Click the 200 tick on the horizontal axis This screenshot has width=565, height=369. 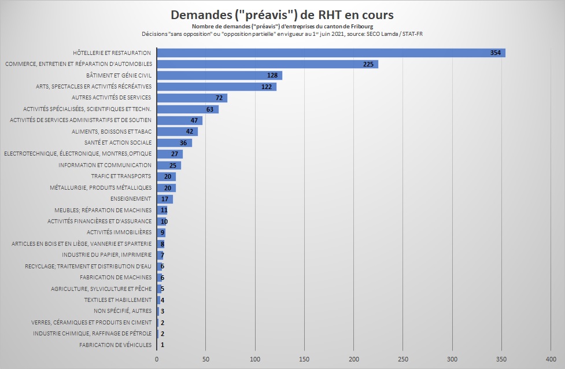click(x=353, y=359)
